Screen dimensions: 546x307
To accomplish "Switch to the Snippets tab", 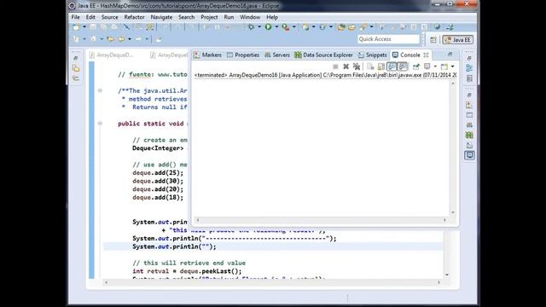I will pyautogui.click(x=373, y=55).
